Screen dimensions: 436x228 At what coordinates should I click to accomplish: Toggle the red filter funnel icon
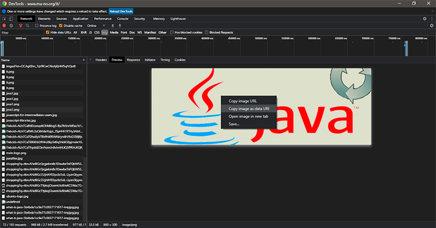[21, 26]
